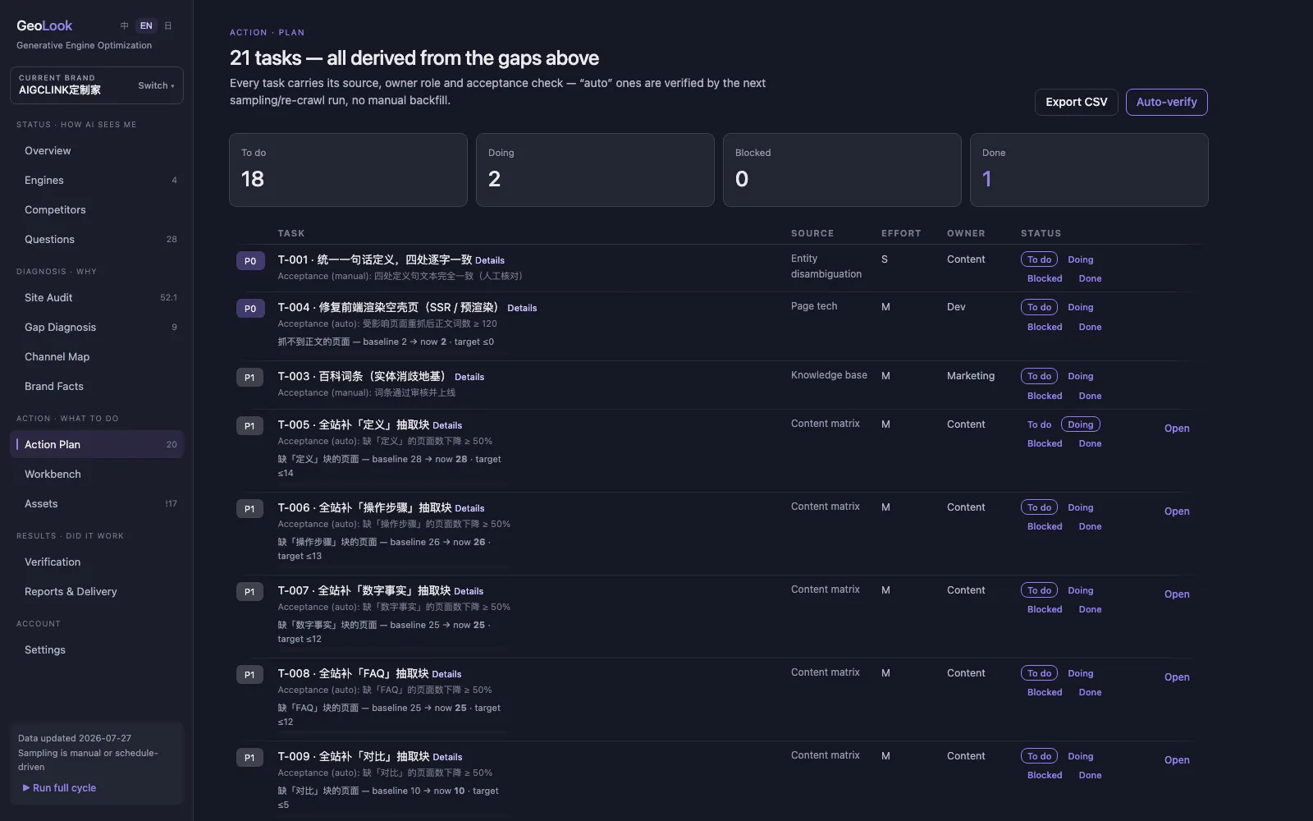The width and height of the screenshot is (1313, 821).
Task: Click Entity disambiguation source cell
Action: (x=826, y=266)
